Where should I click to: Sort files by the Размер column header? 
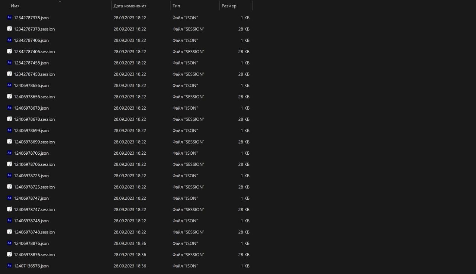[229, 6]
